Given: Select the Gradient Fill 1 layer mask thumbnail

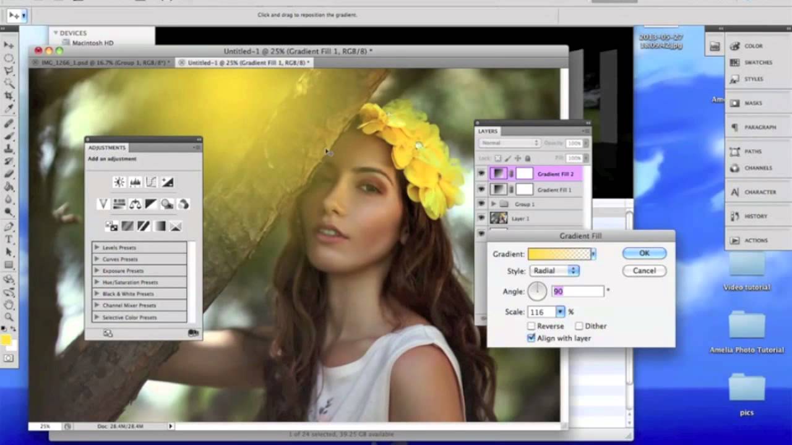Looking at the screenshot, I should [x=524, y=190].
